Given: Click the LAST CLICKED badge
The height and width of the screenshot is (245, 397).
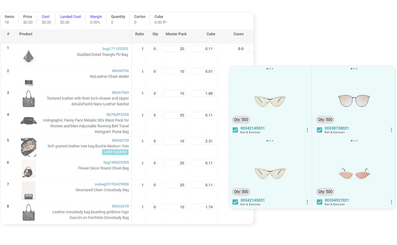Looking at the screenshot, I should pyautogui.click(x=115, y=152).
